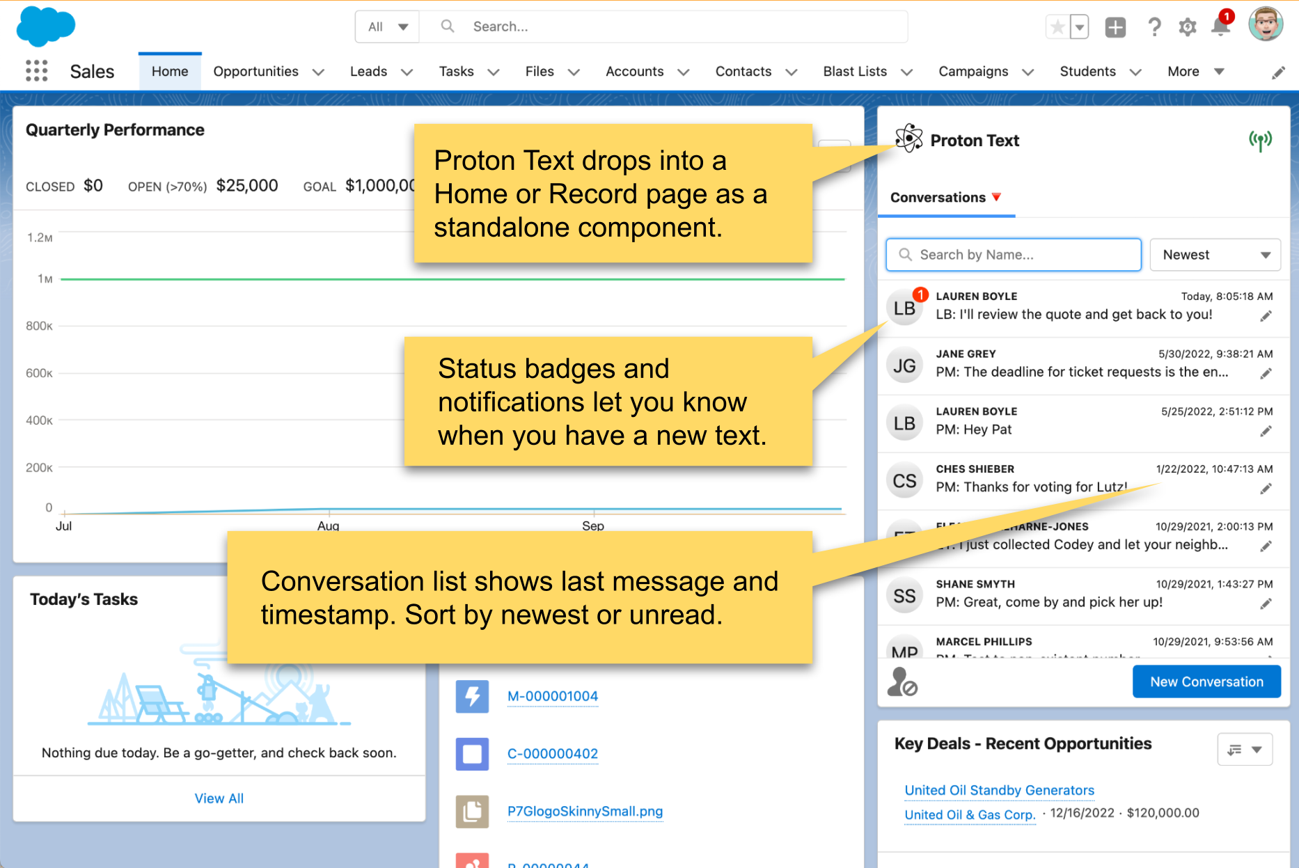Open the United Oil Standby Generators link
Viewport: 1299px width, 868px height.
tap(999, 790)
